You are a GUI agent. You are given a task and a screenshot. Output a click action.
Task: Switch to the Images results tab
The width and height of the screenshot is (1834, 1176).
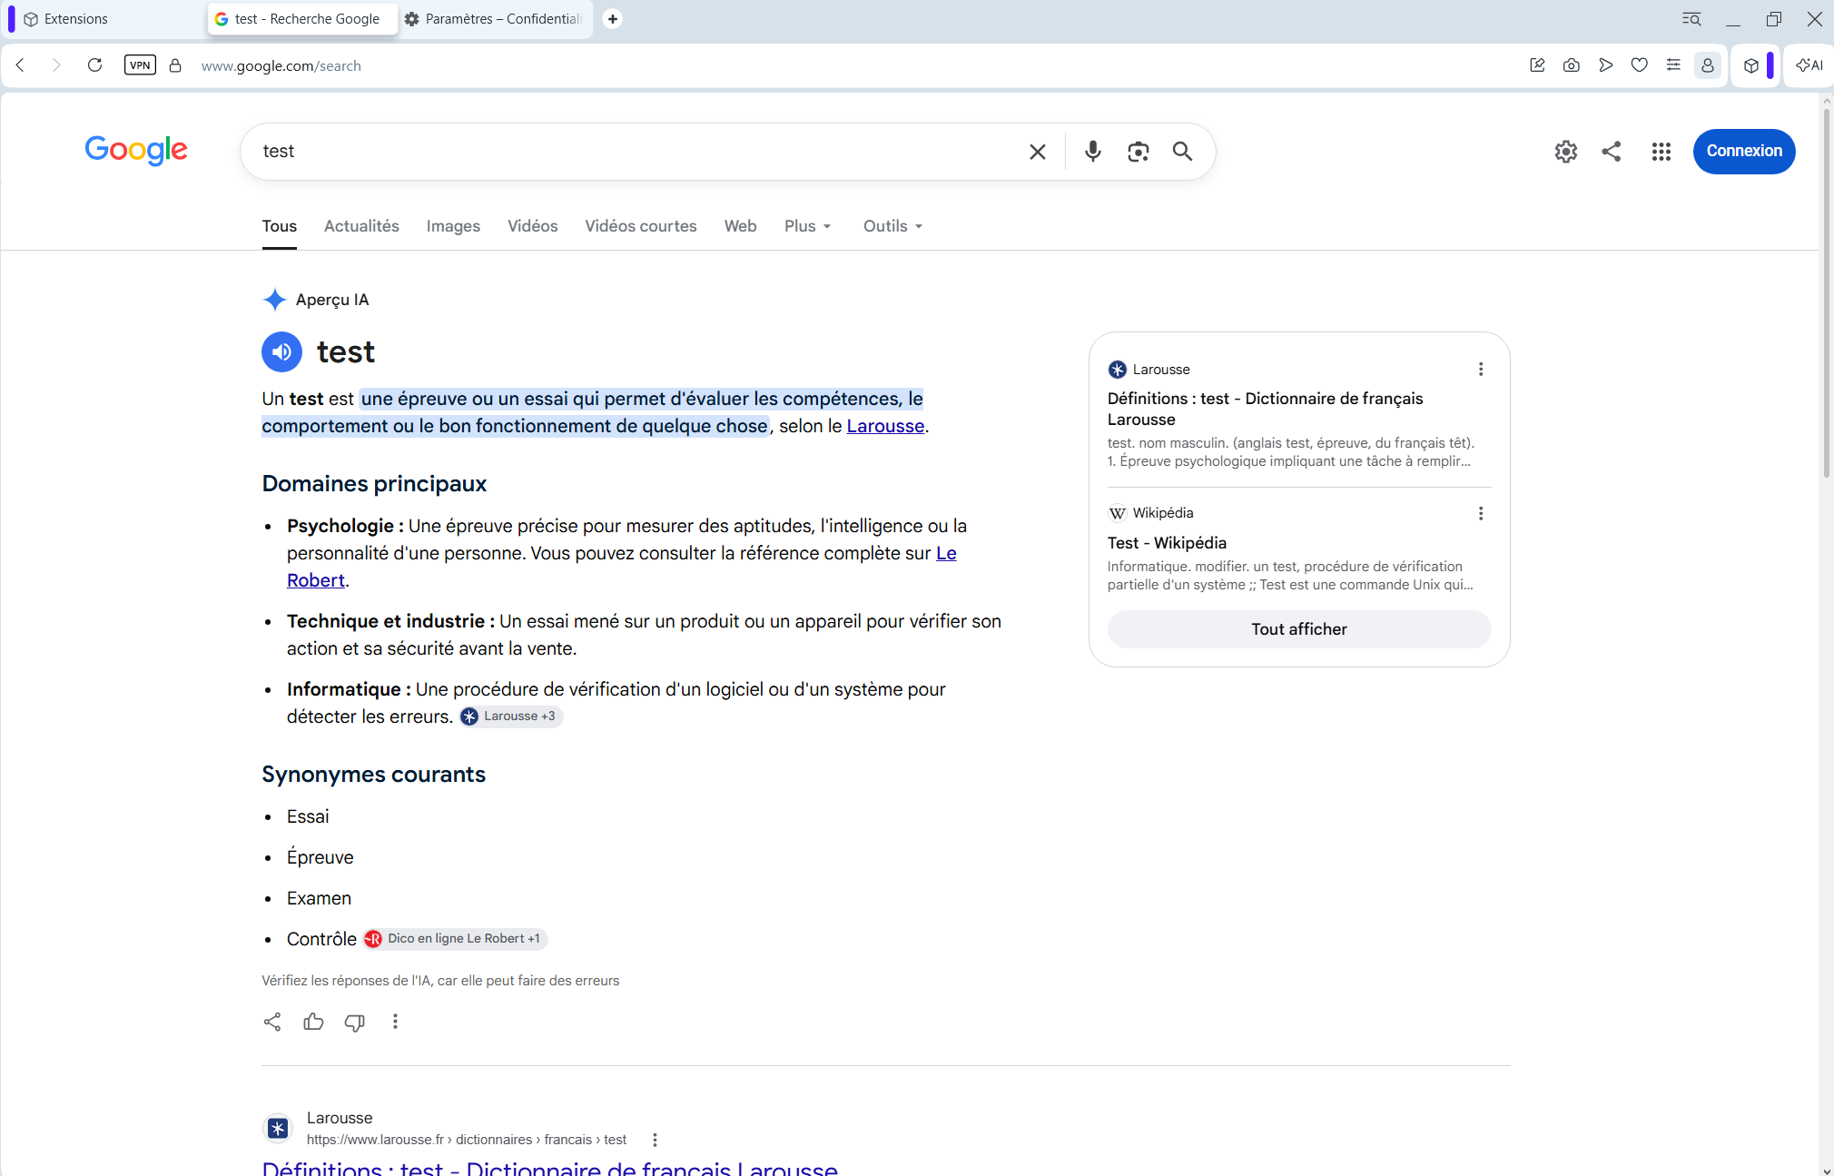(x=453, y=226)
